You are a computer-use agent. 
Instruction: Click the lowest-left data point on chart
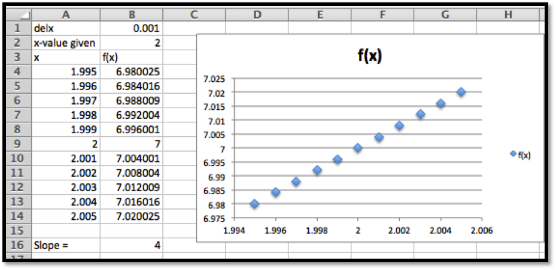click(254, 204)
